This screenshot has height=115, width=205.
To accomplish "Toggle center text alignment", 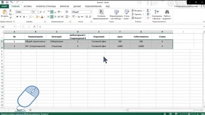I will click(52, 17).
